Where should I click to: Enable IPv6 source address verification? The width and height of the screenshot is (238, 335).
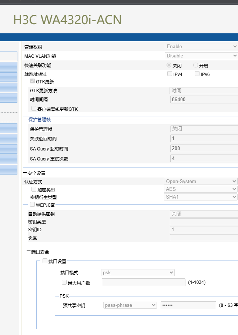197,74
